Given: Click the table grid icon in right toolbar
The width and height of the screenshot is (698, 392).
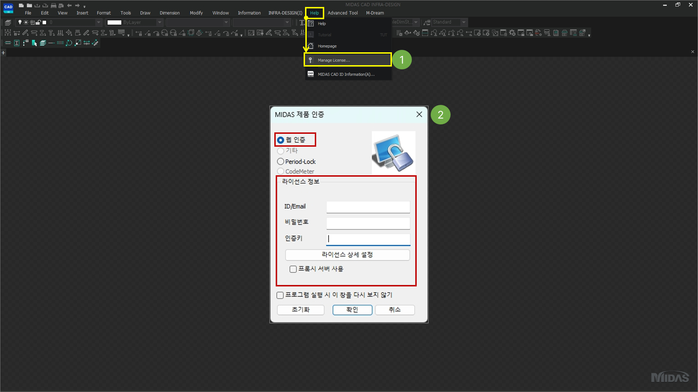Looking at the screenshot, I should [x=573, y=33].
